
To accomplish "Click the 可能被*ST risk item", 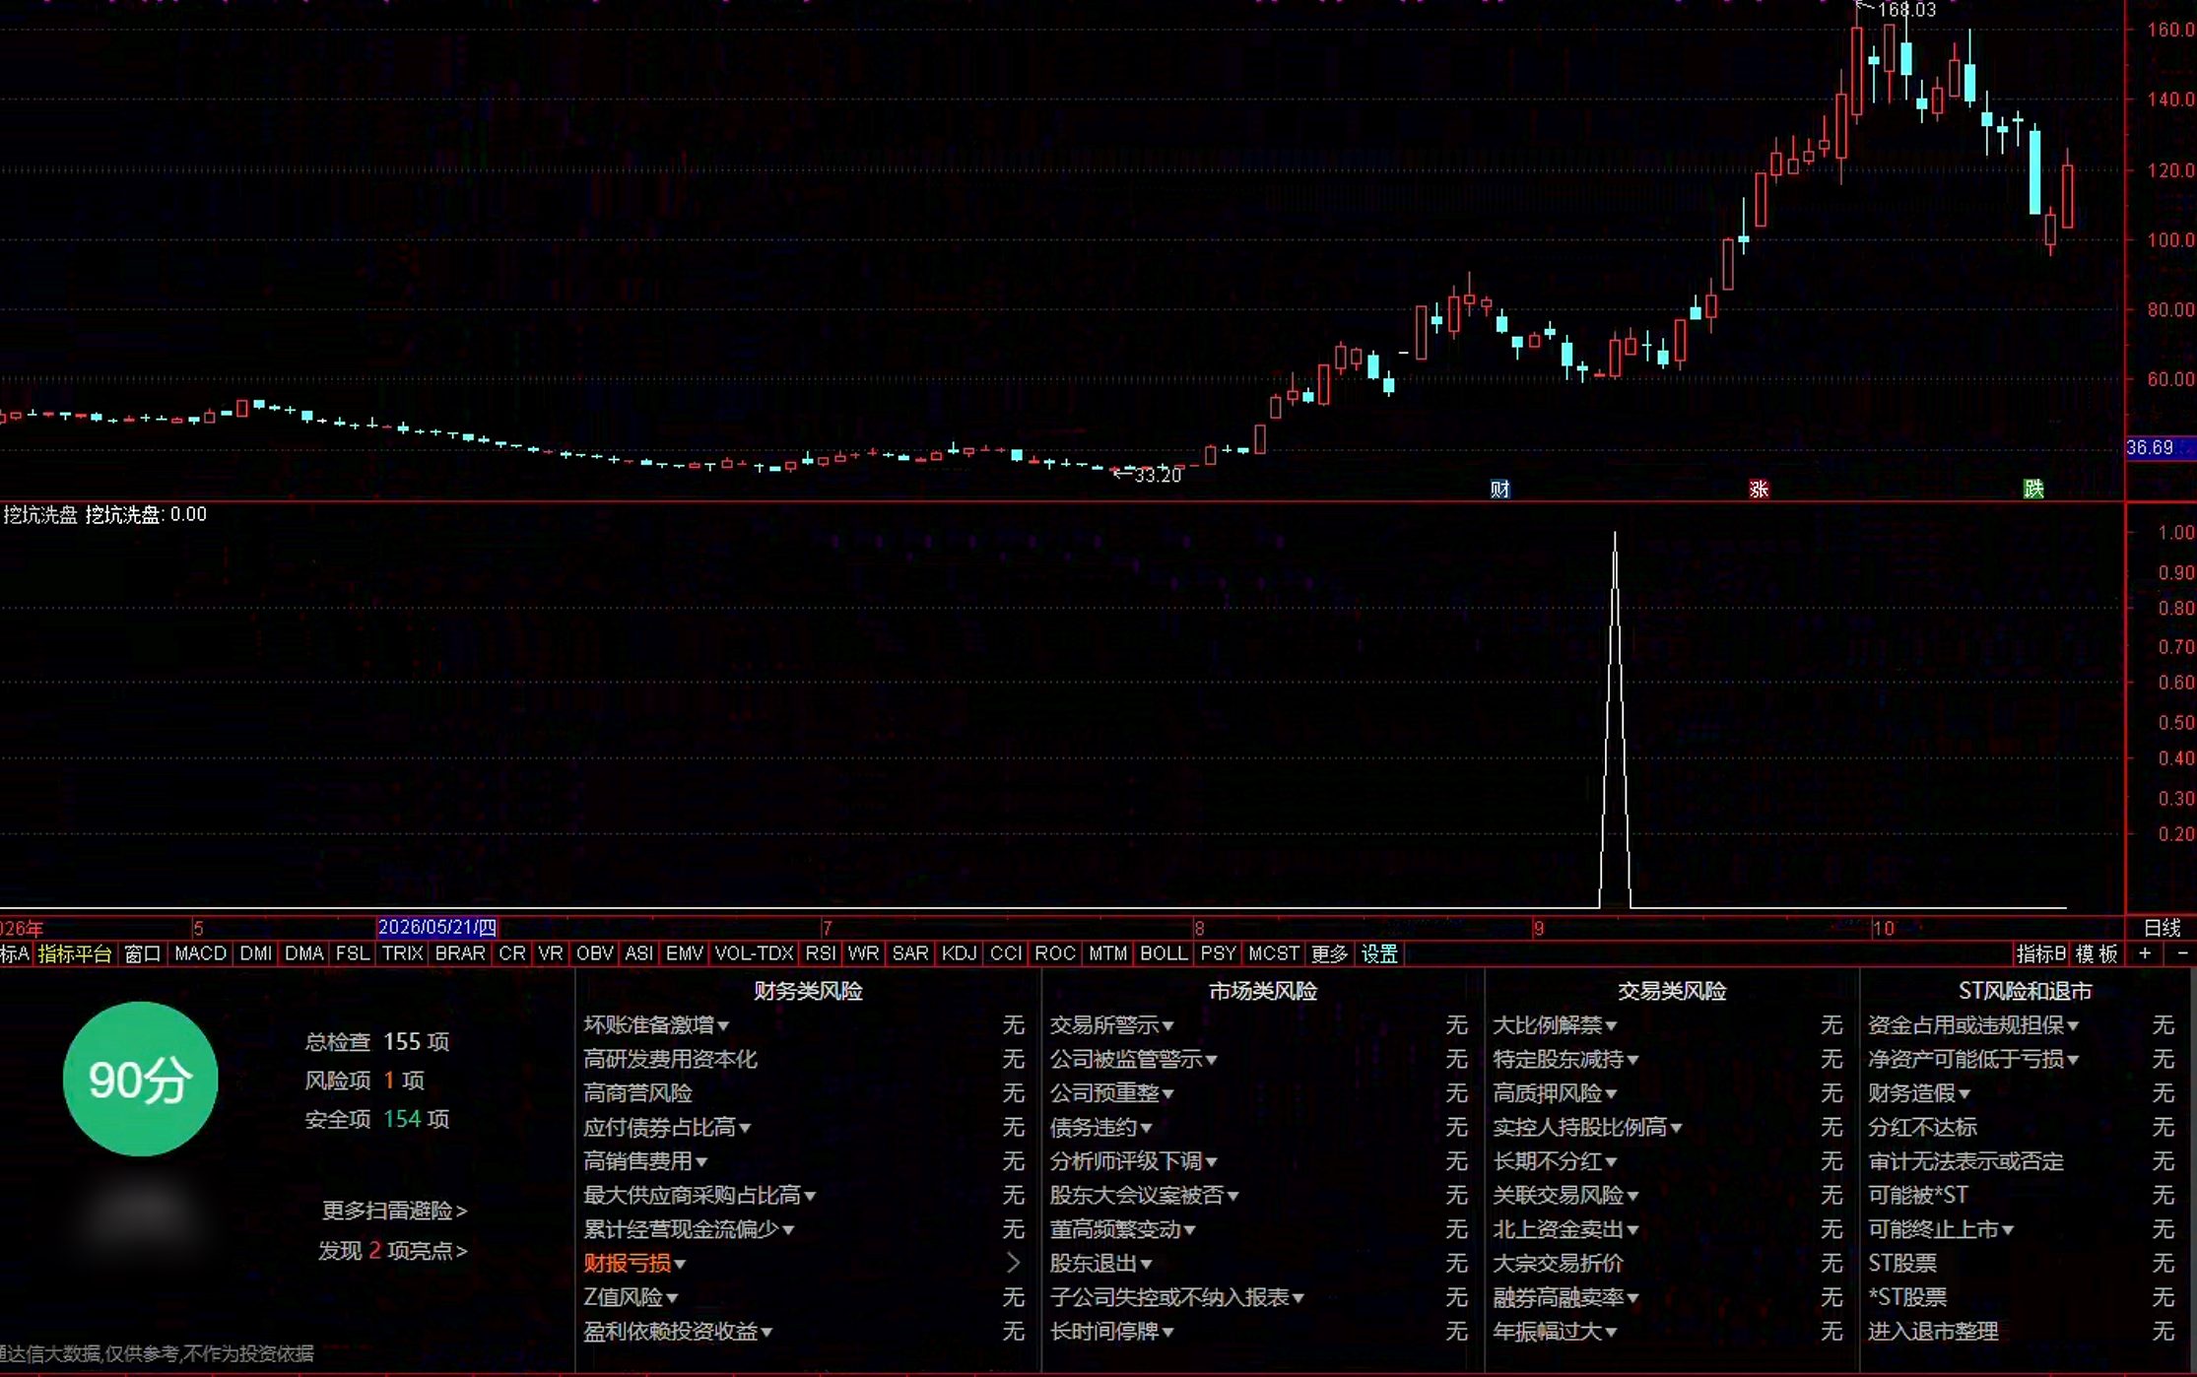I will (1918, 1195).
